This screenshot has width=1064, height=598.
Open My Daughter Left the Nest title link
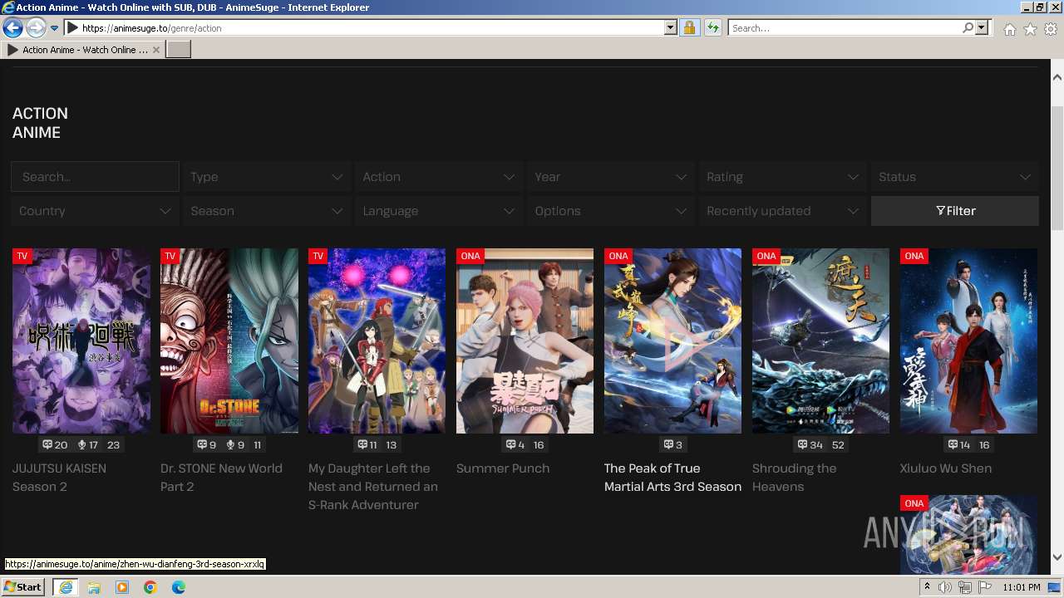(x=373, y=487)
